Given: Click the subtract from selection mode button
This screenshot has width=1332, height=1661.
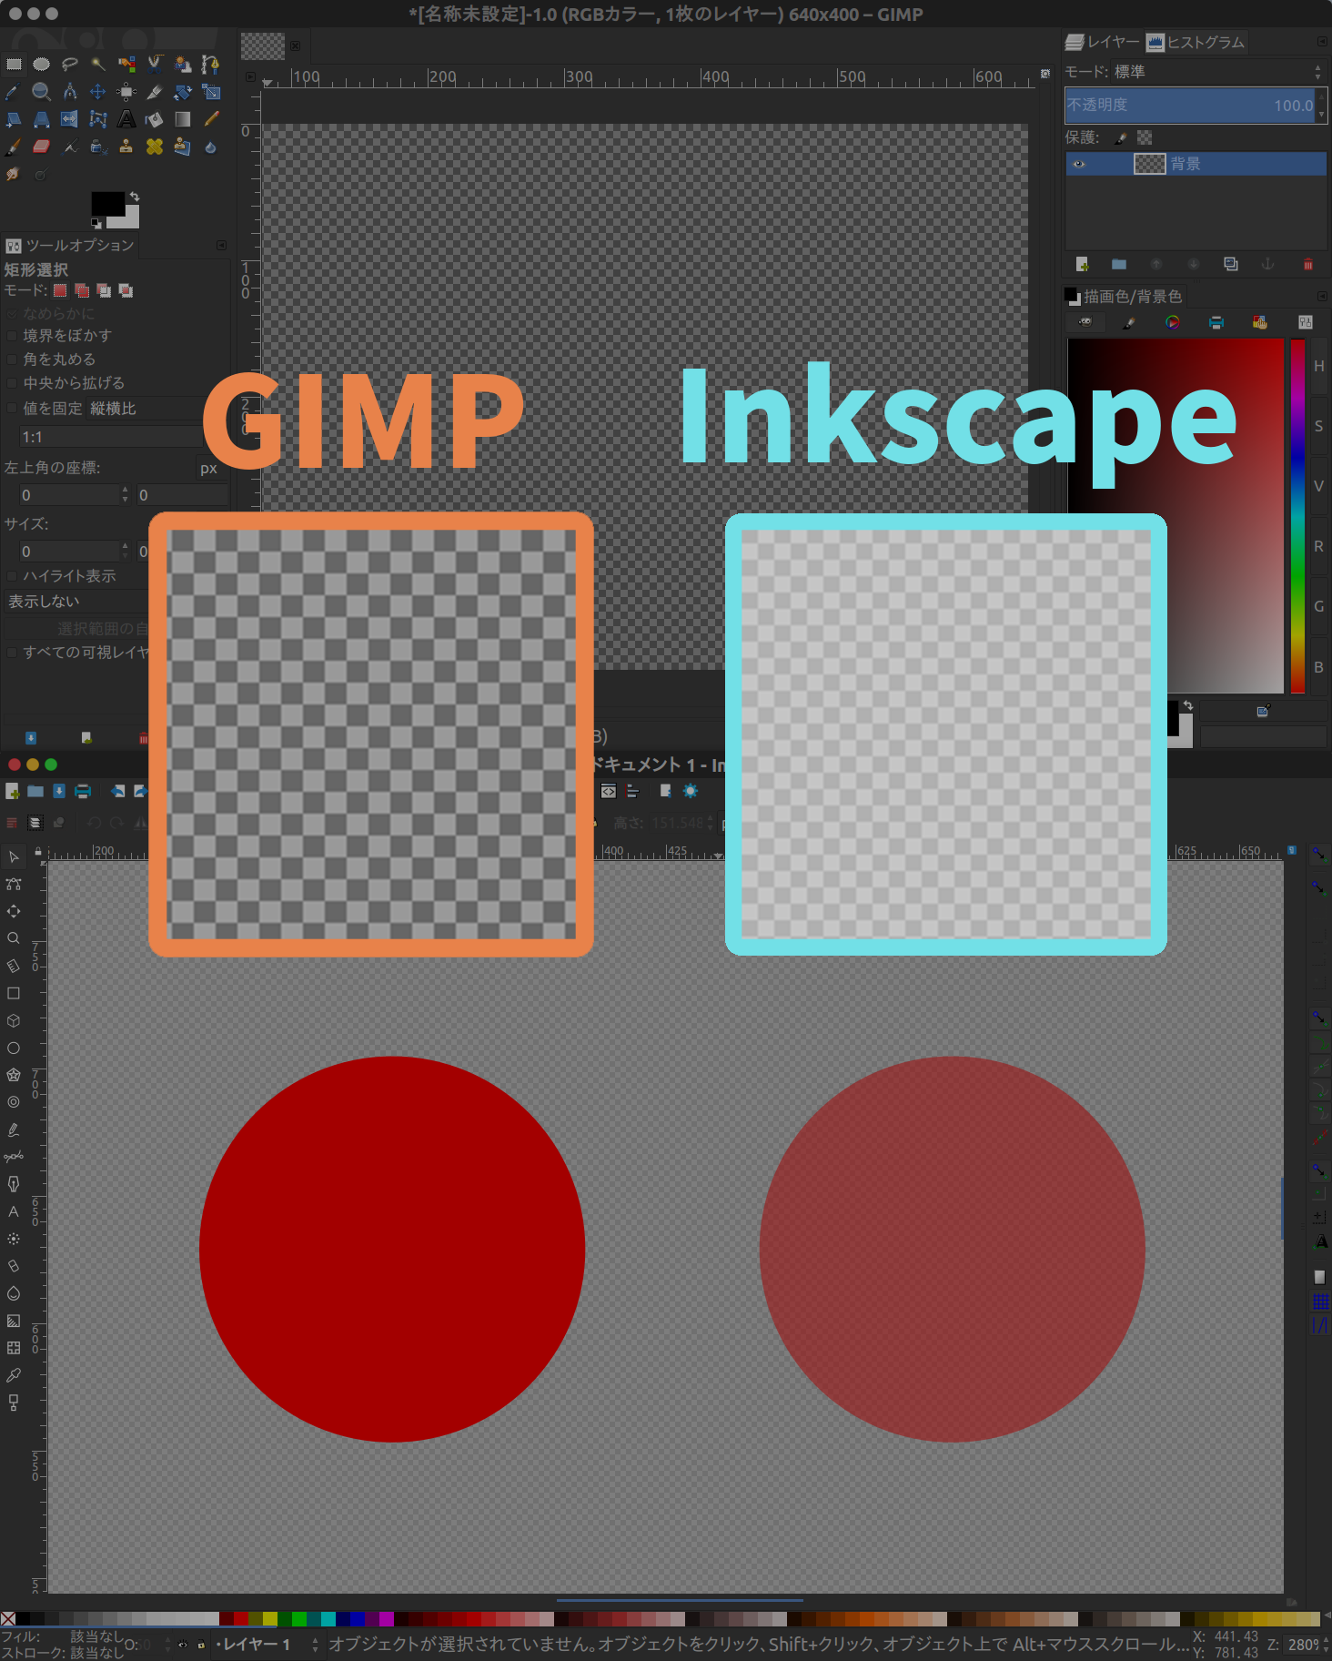Looking at the screenshot, I should point(104,290).
